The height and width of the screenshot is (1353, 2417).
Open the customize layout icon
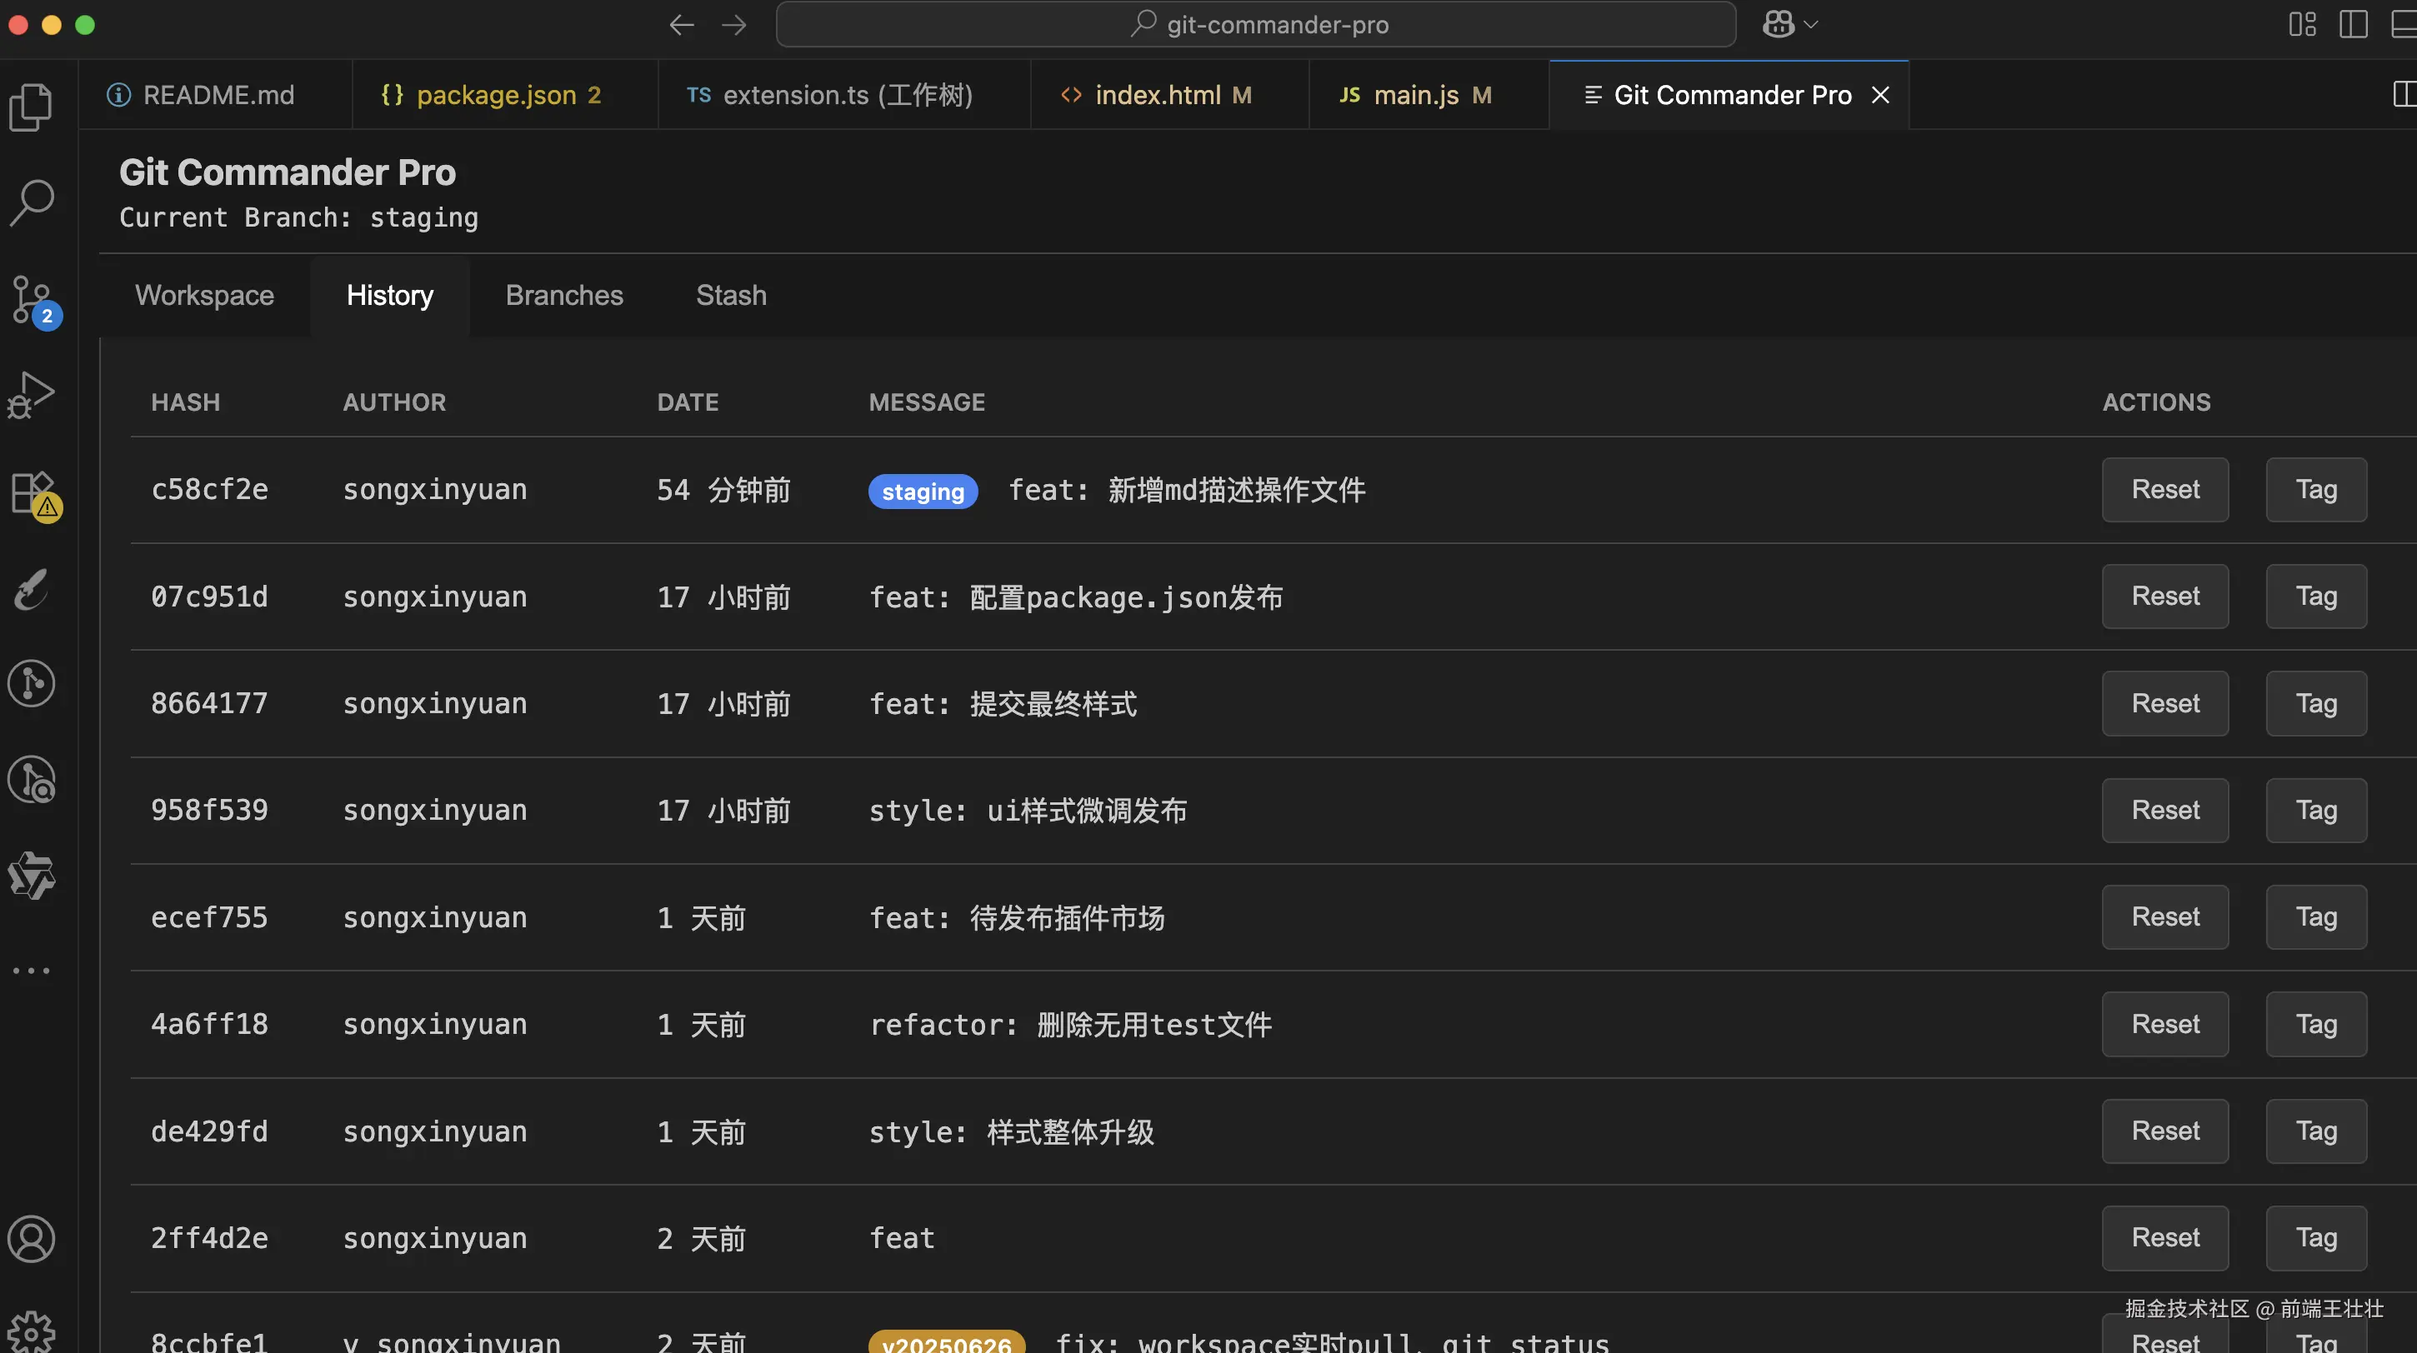(x=2302, y=24)
